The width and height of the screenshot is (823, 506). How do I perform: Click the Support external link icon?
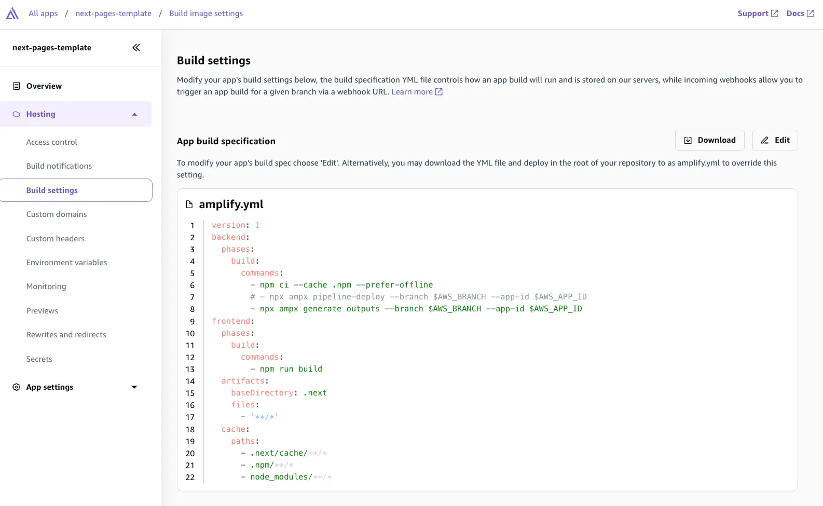tap(775, 13)
